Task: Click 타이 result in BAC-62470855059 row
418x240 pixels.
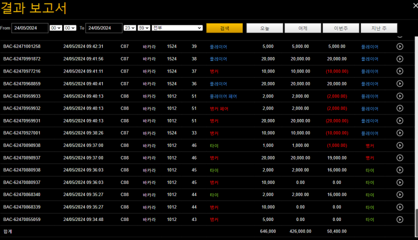Action: pos(370,220)
